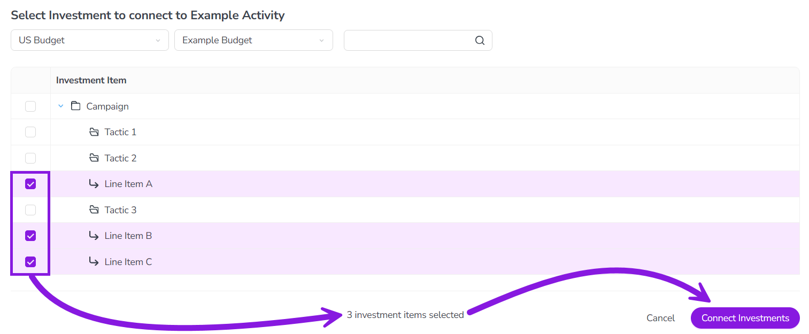Check the Tactic 3 checkbox
Screen dimensions: 809x334
[x=30, y=210]
